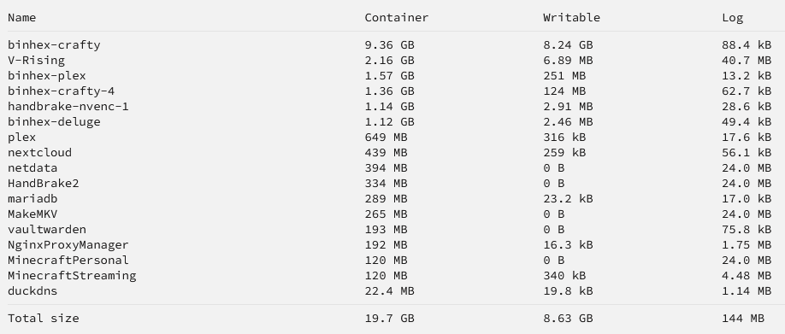
Task: Click the netdata container name
Action: pyautogui.click(x=32, y=168)
